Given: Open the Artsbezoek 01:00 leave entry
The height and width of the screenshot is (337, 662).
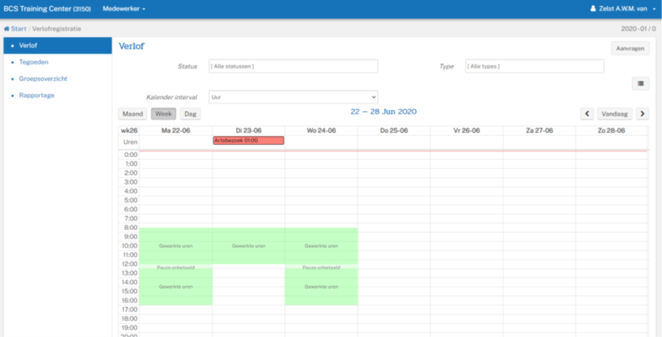Looking at the screenshot, I should [248, 140].
